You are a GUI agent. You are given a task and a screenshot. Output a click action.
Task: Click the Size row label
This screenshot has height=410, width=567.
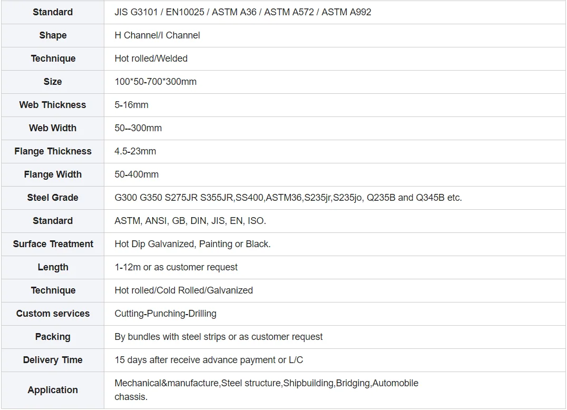[53, 82]
